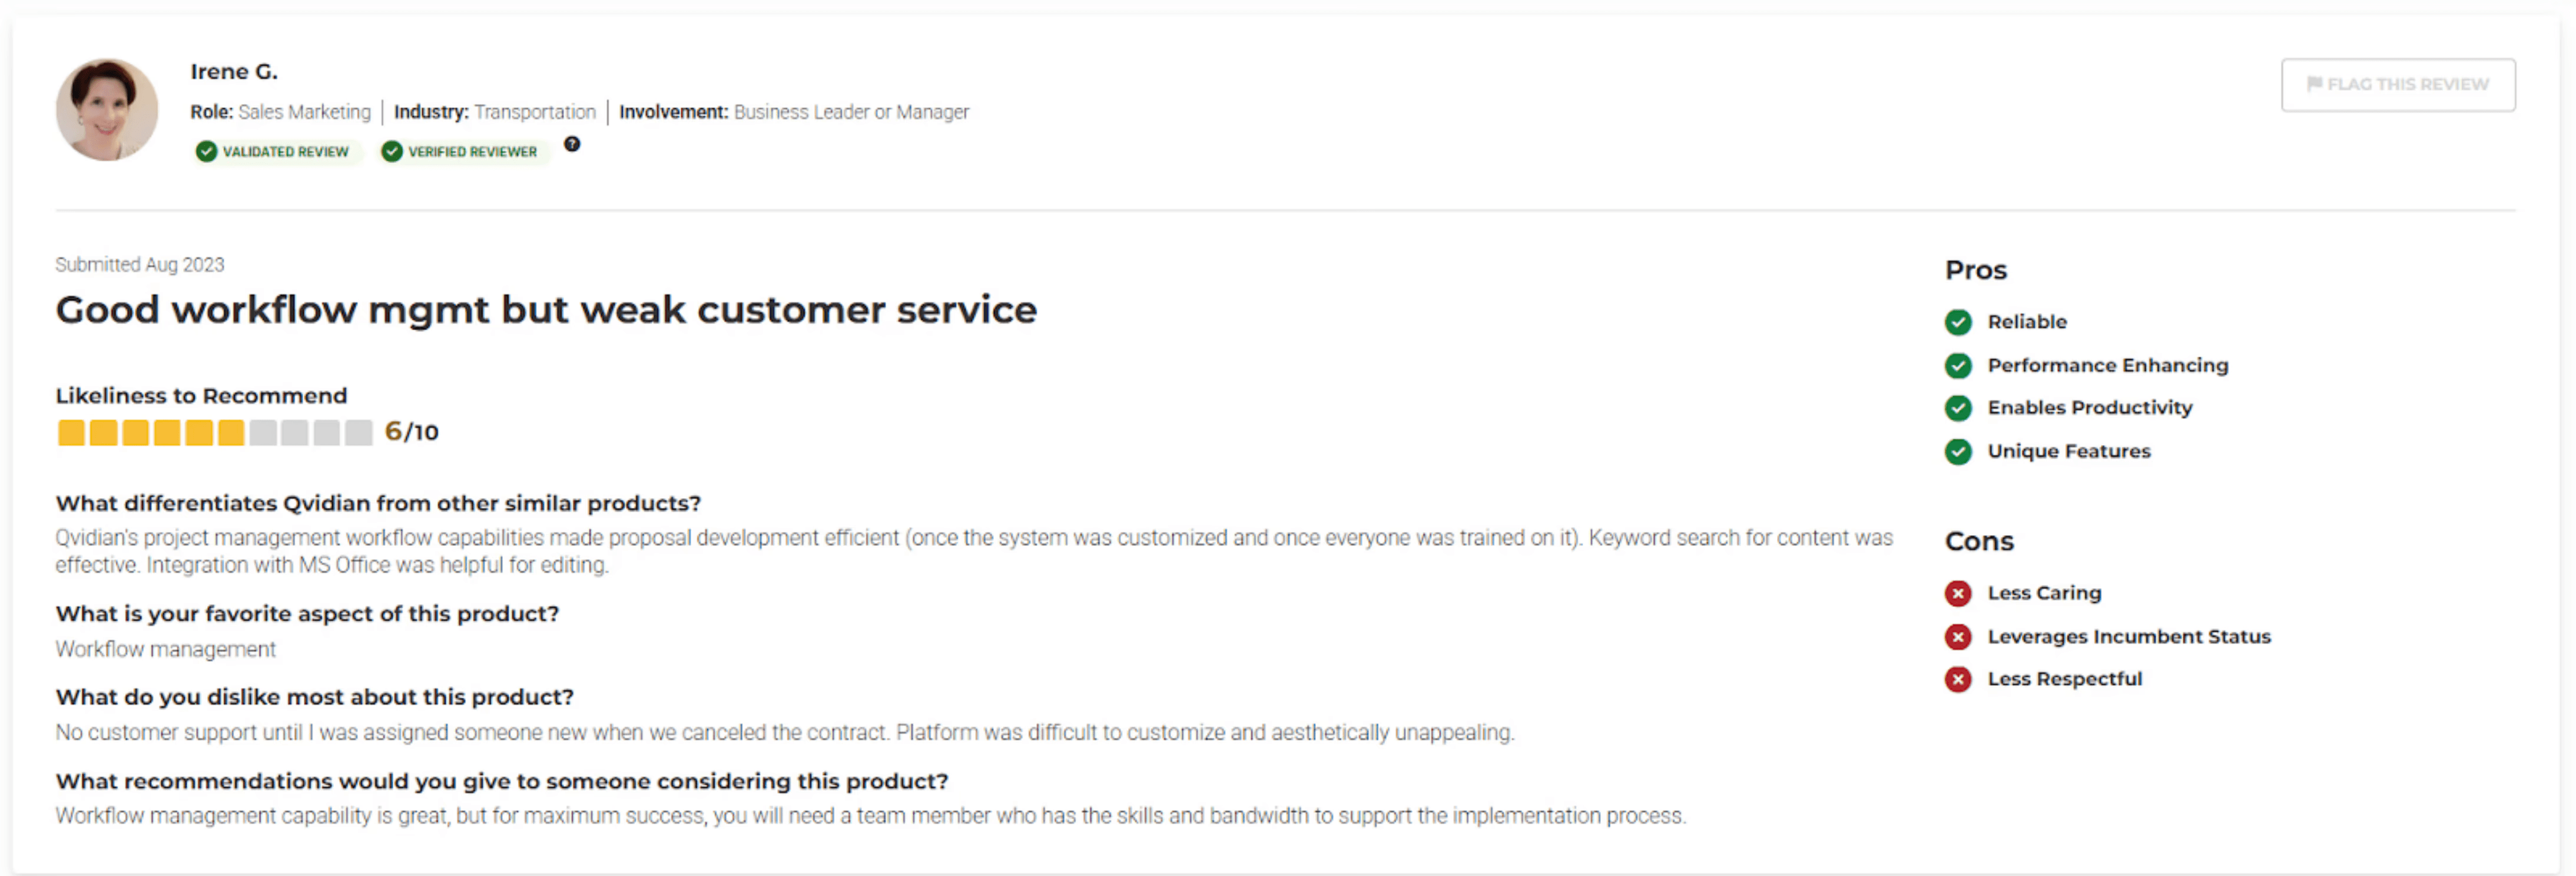2576x876 pixels.
Task: Click the Submitted Aug 2023 date text
Action: [x=140, y=264]
